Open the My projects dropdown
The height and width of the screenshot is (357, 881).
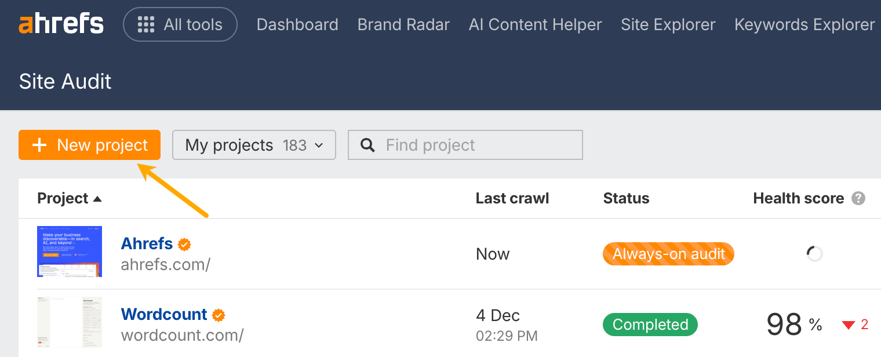[254, 145]
